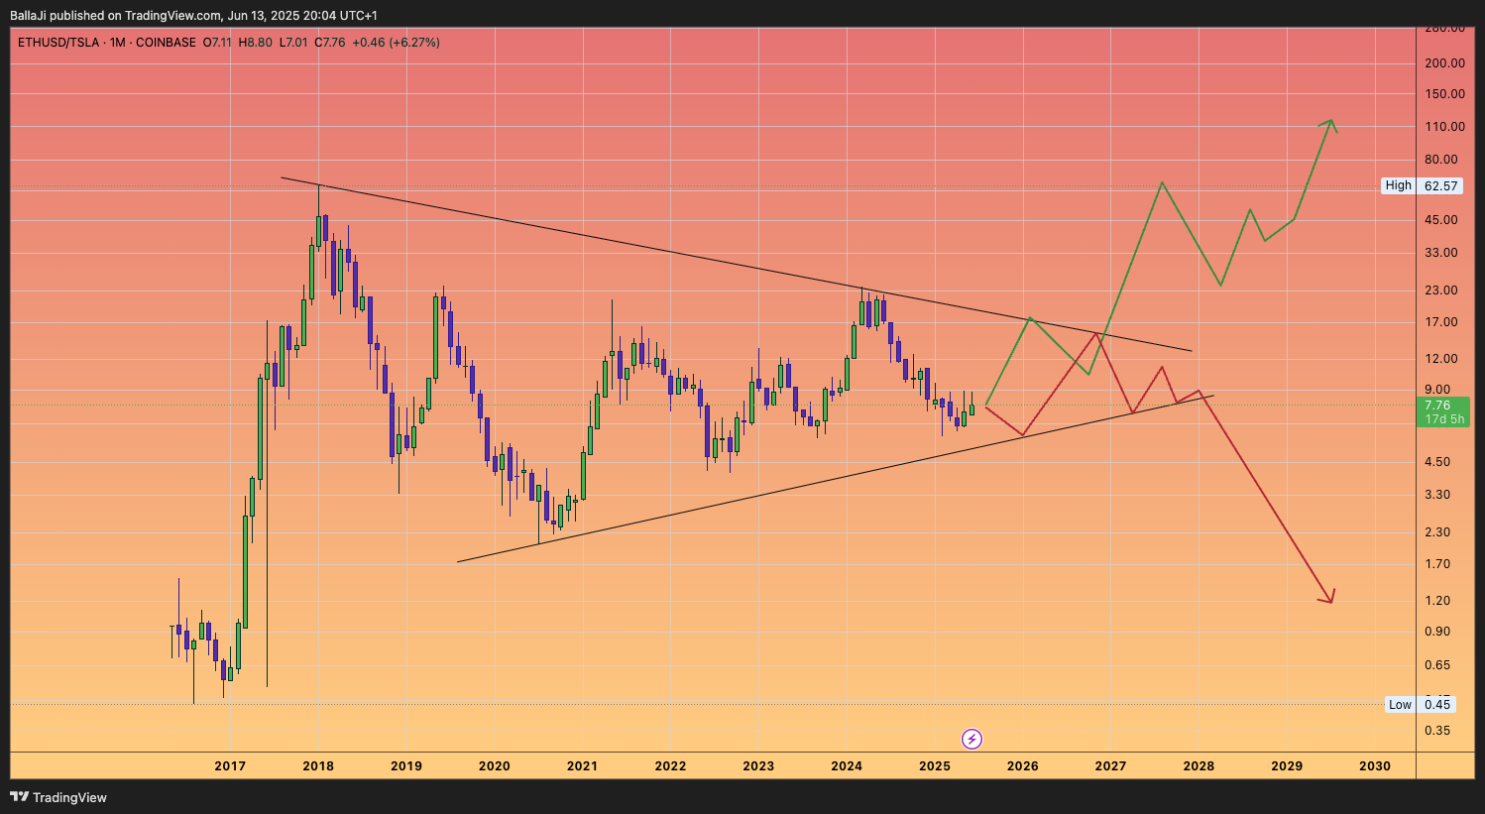Click the 2.30 price scale value
The image size is (1485, 814).
pos(1437,532)
